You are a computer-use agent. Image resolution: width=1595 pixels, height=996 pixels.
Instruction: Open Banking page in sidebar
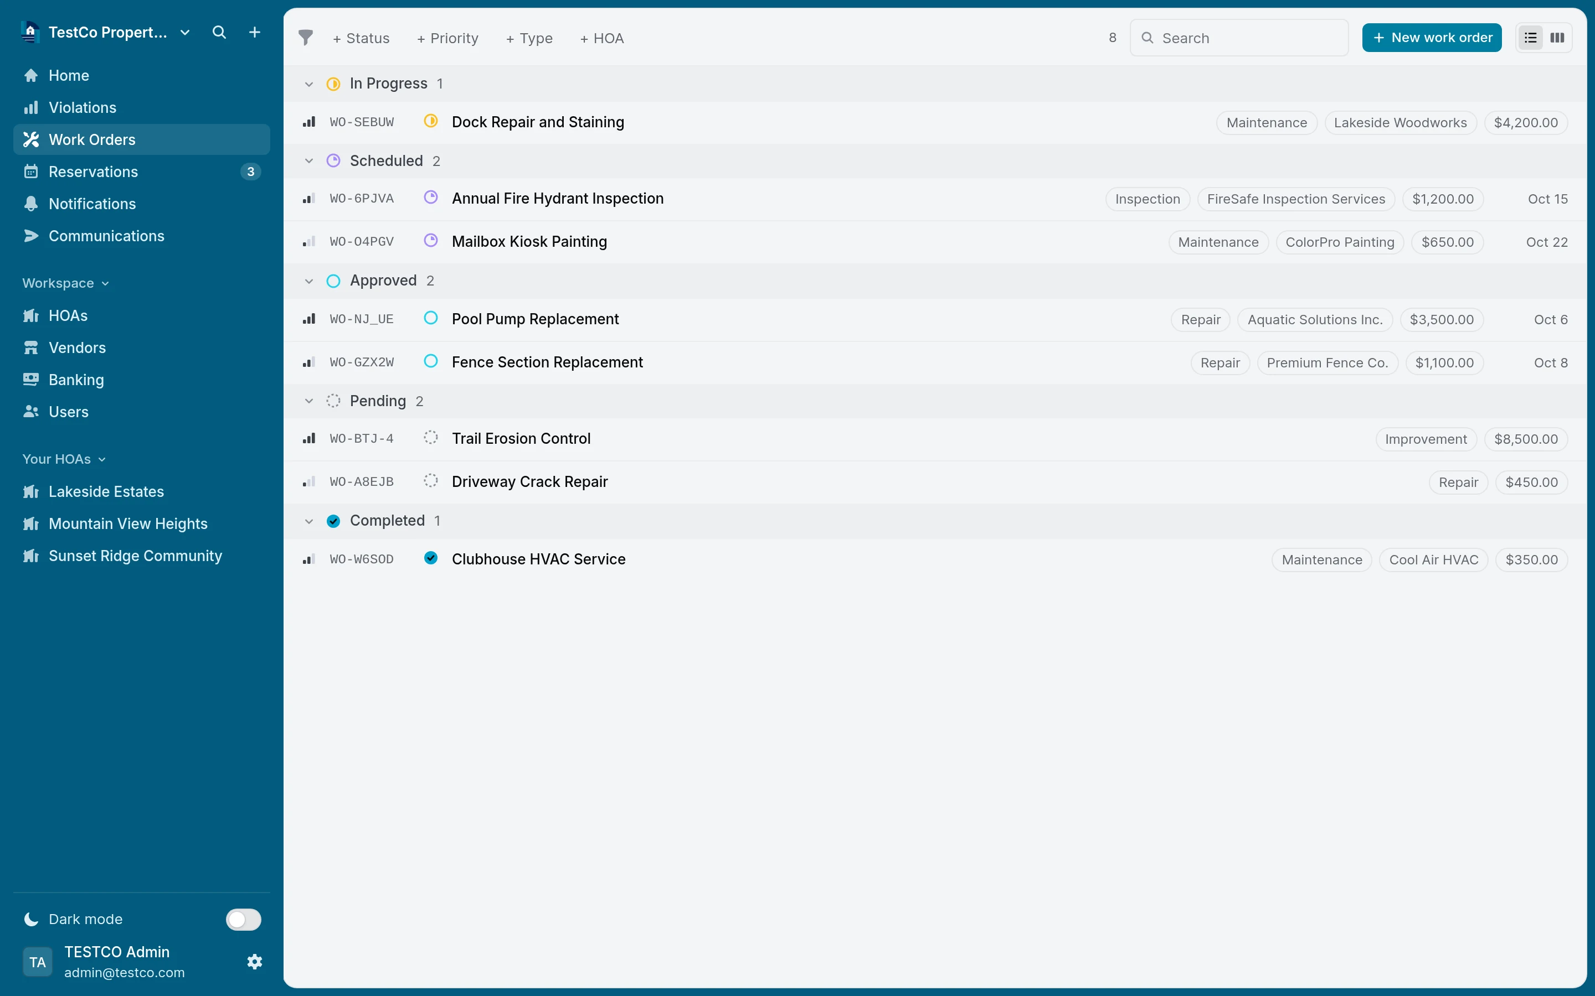[x=142, y=380]
